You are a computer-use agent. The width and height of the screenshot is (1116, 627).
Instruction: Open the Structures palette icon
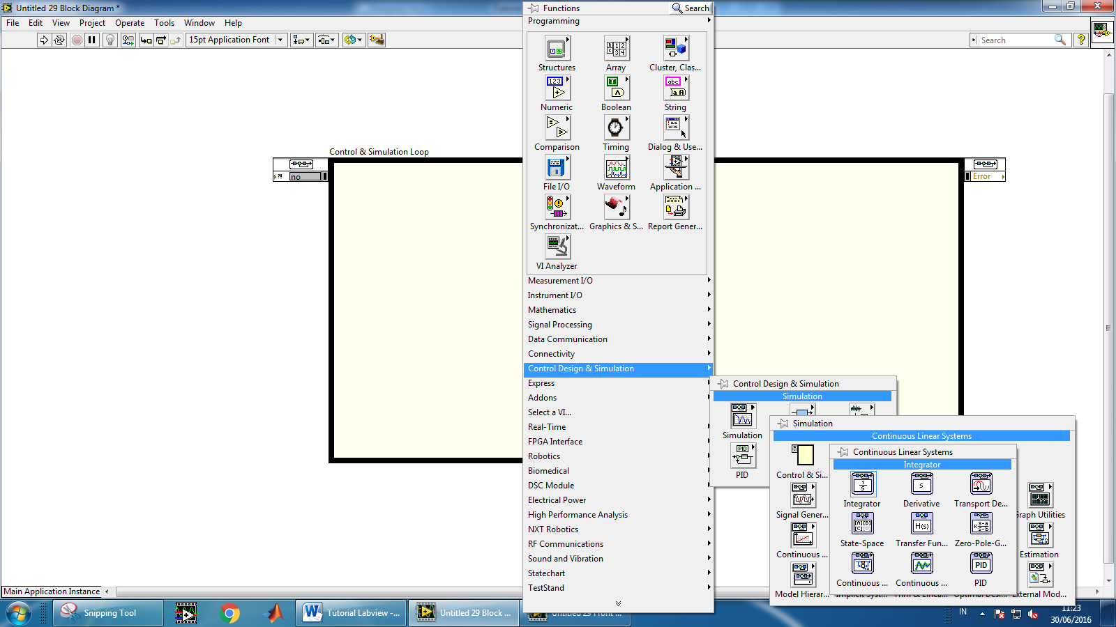pos(557,48)
